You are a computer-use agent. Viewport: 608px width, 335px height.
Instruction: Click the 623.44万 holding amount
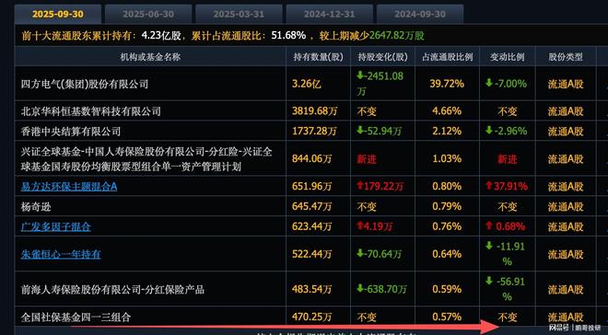(312, 226)
